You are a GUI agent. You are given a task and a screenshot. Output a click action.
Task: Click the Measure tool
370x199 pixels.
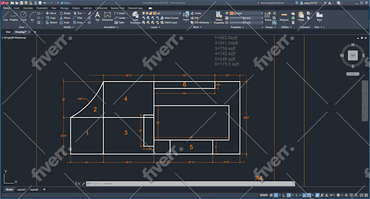(284, 16)
